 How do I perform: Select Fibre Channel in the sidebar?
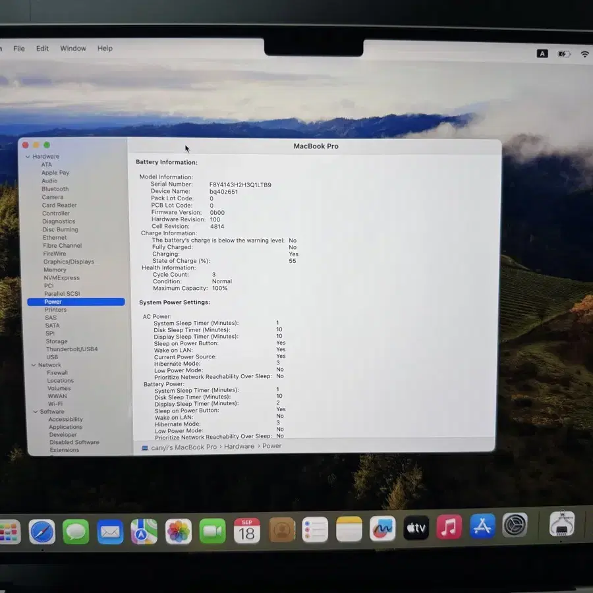[63, 246]
